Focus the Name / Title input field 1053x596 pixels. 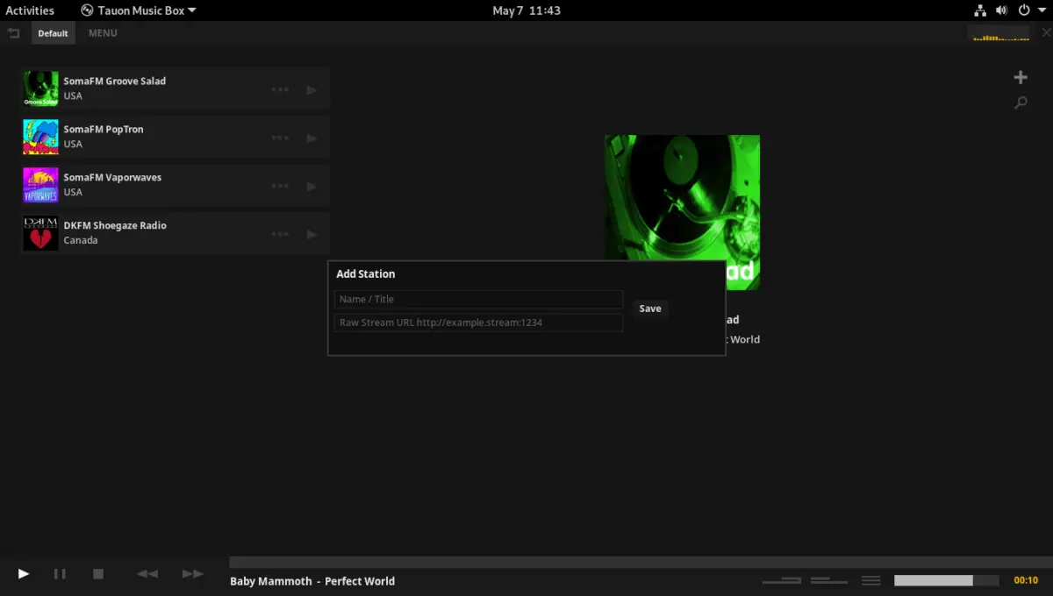(x=478, y=299)
